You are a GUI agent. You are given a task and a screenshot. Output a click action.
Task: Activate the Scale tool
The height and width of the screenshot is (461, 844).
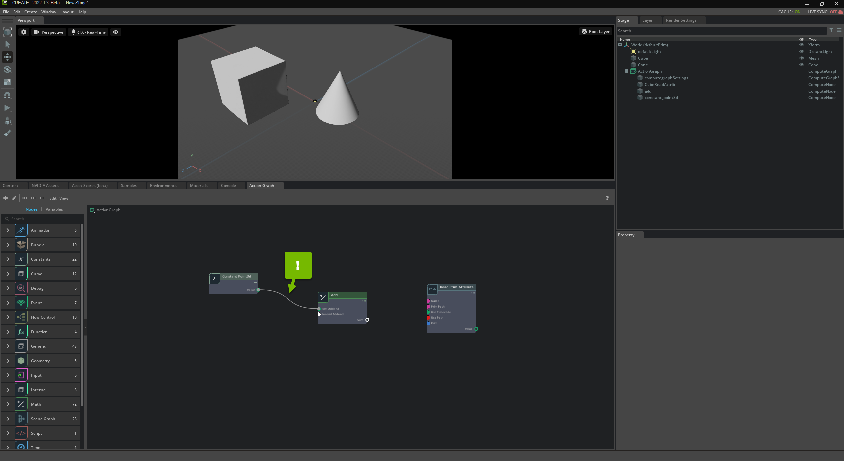coord(7,82)
